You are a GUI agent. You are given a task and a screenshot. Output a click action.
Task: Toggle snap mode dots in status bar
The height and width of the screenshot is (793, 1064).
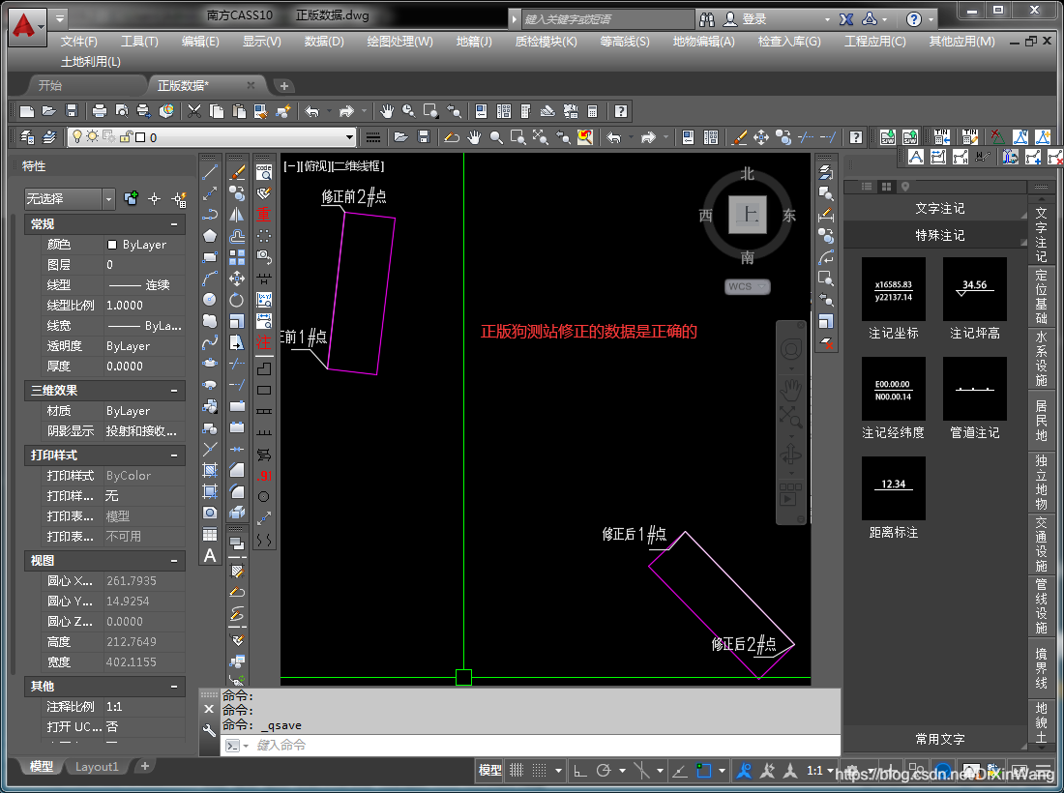(x=539, y=771)
